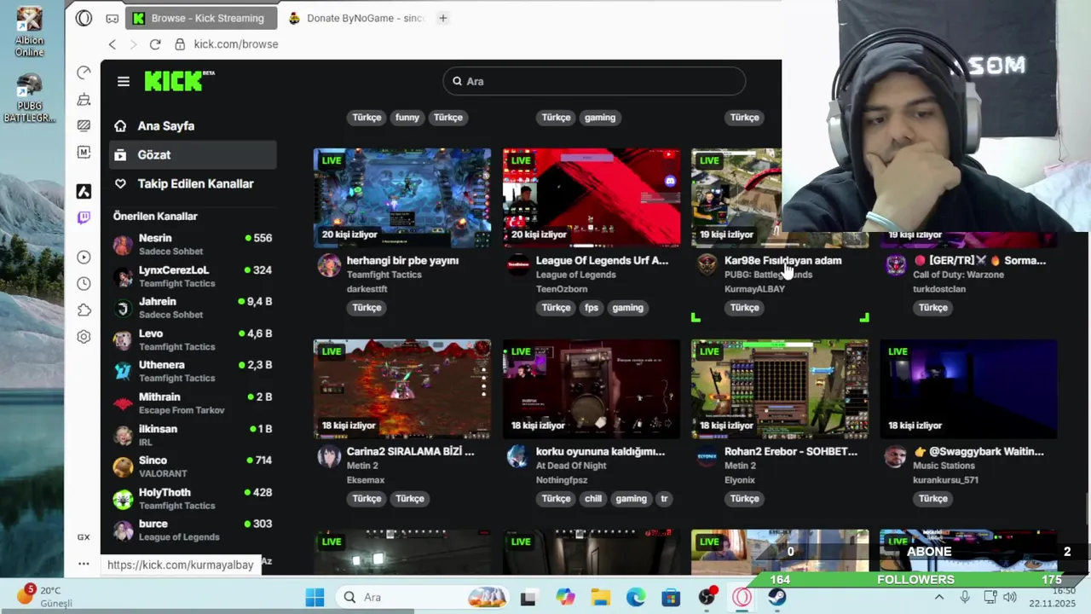Show hidden system tray icons
1091x614 pixels.
tap(939, 597)
